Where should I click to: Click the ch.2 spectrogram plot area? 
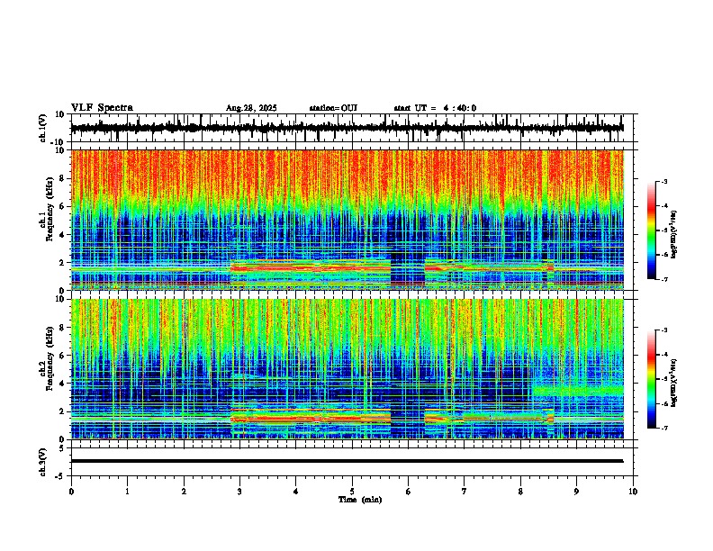(347, 369)
